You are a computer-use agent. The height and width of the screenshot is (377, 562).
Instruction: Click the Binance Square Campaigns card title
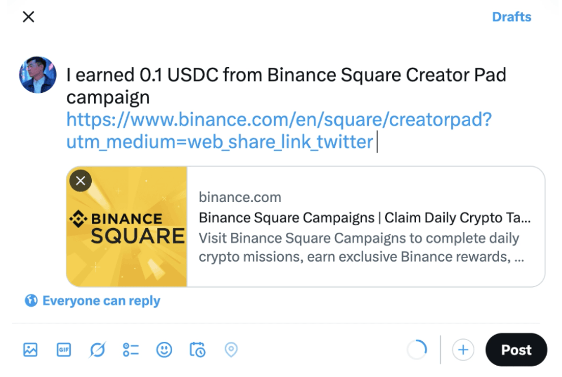click(x=364, y=218)
